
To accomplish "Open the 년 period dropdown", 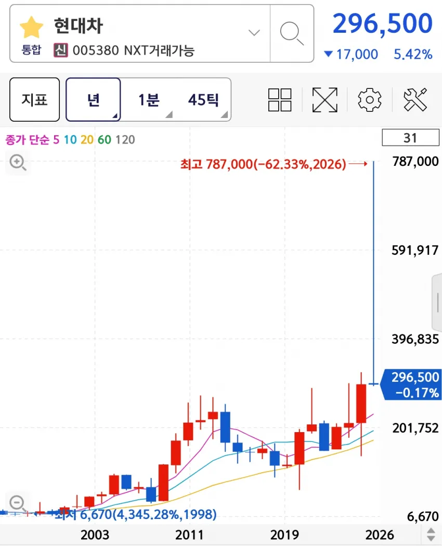I will coord(93,100).
